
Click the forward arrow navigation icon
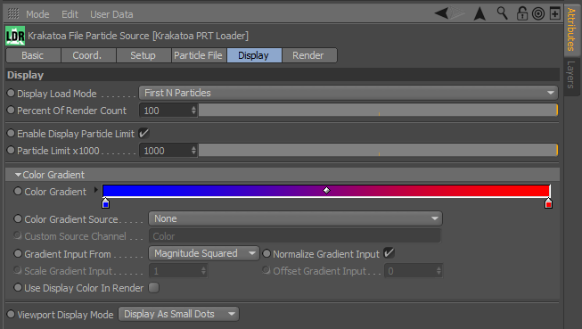click(457, 13)
